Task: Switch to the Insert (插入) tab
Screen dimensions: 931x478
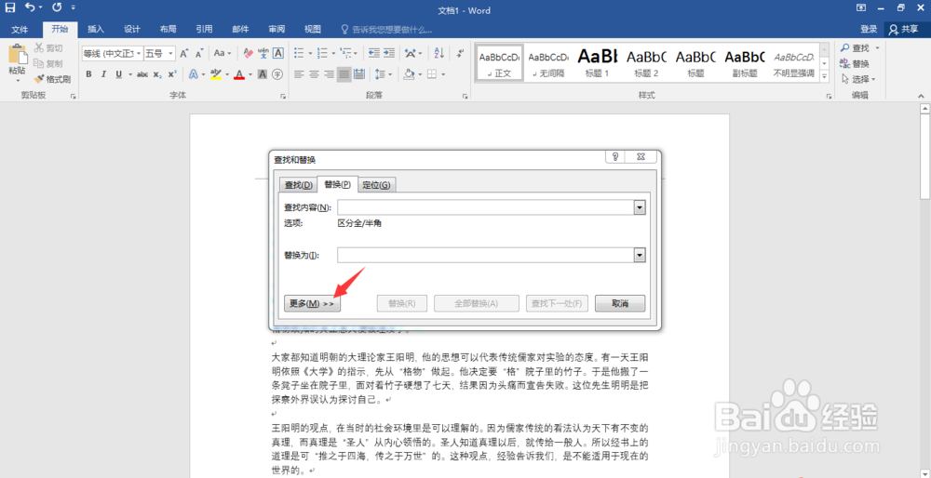Action: 96,29
